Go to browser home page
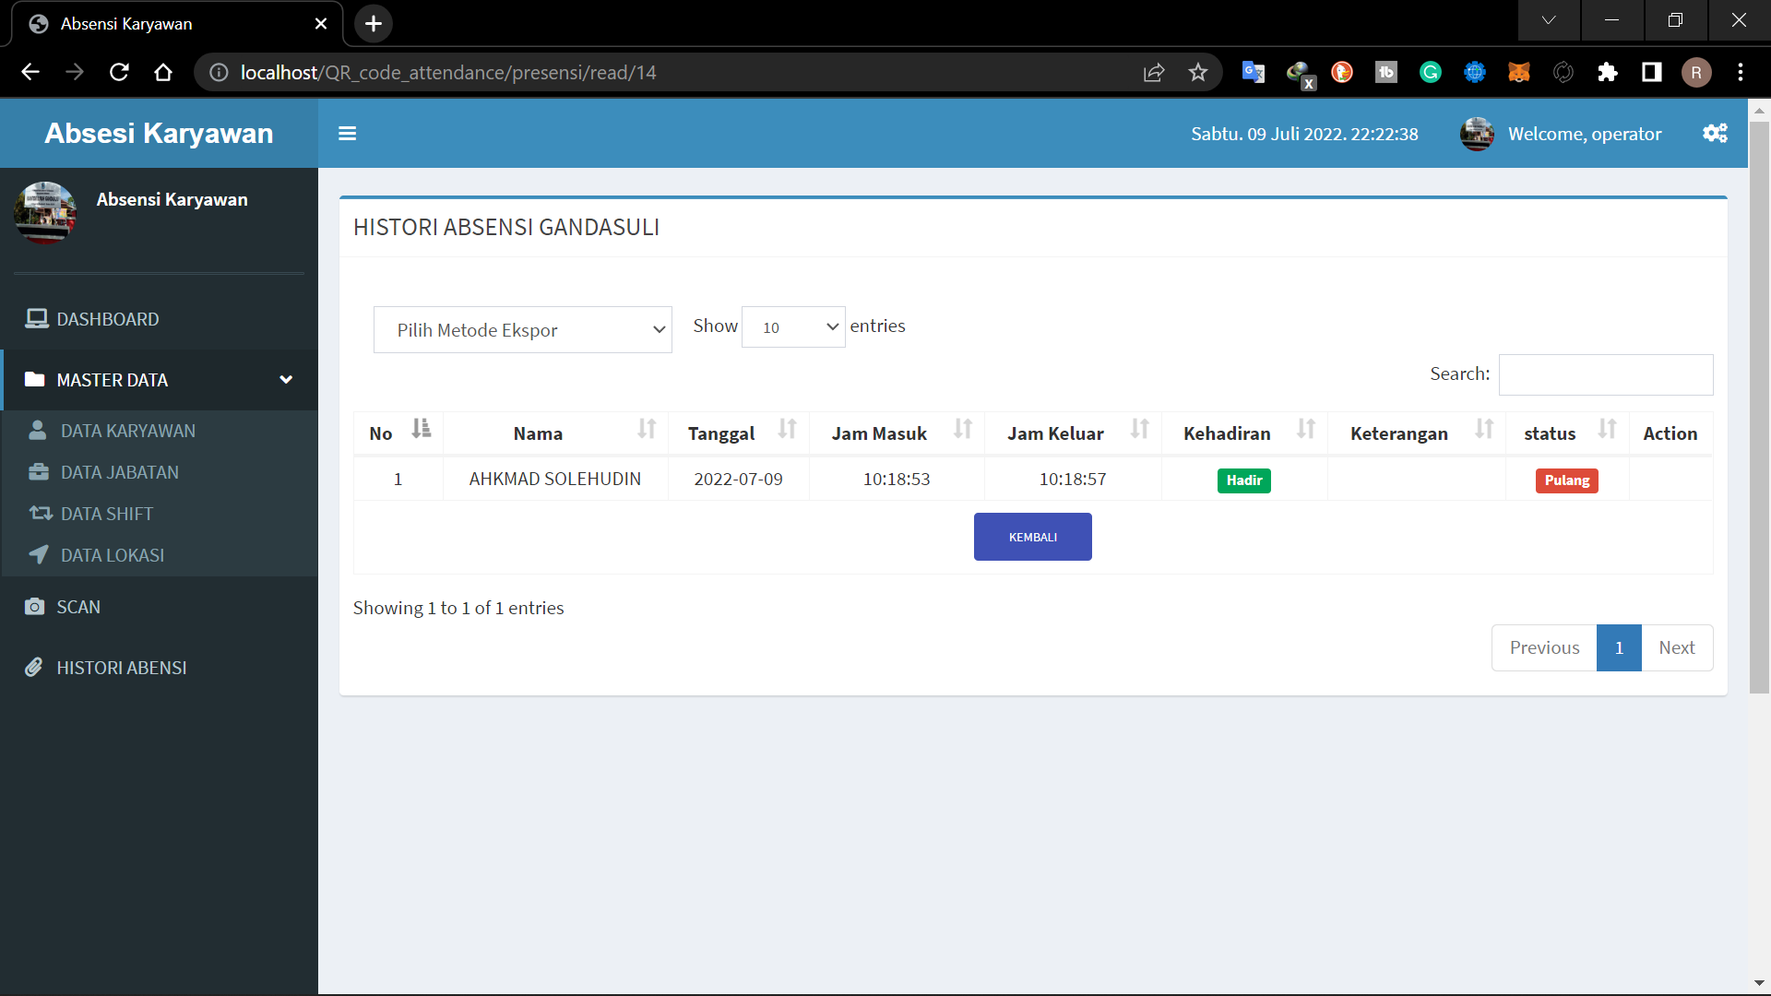 pos(163,72)
